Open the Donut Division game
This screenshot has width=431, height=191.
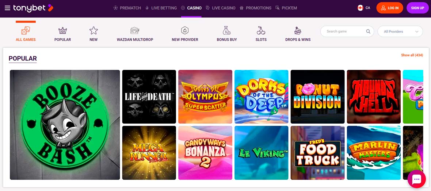(317, 97)
